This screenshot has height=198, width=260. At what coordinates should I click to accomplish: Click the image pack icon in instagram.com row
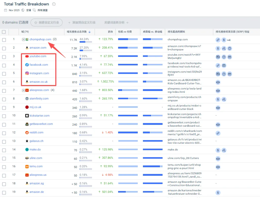point(218,74)
